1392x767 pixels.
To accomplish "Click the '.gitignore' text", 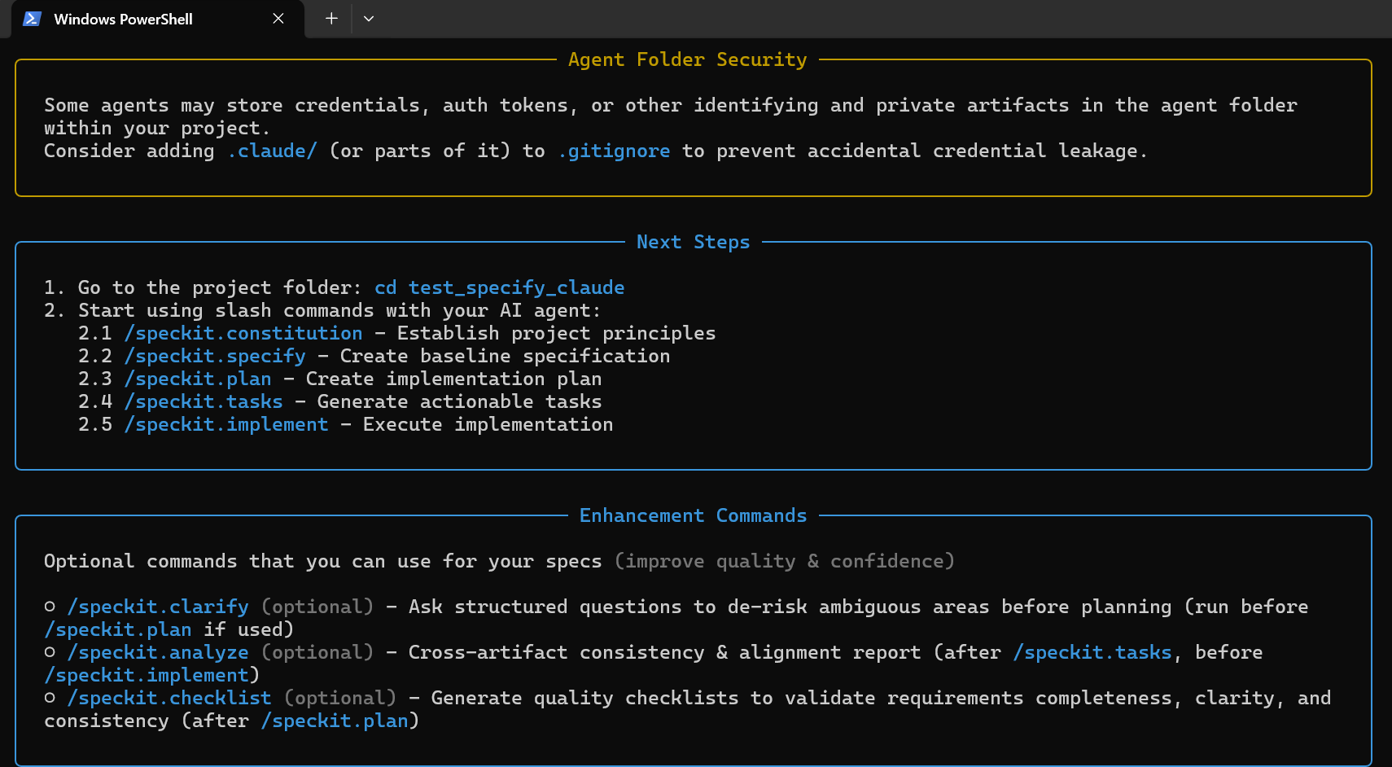I will pos(614,151).
